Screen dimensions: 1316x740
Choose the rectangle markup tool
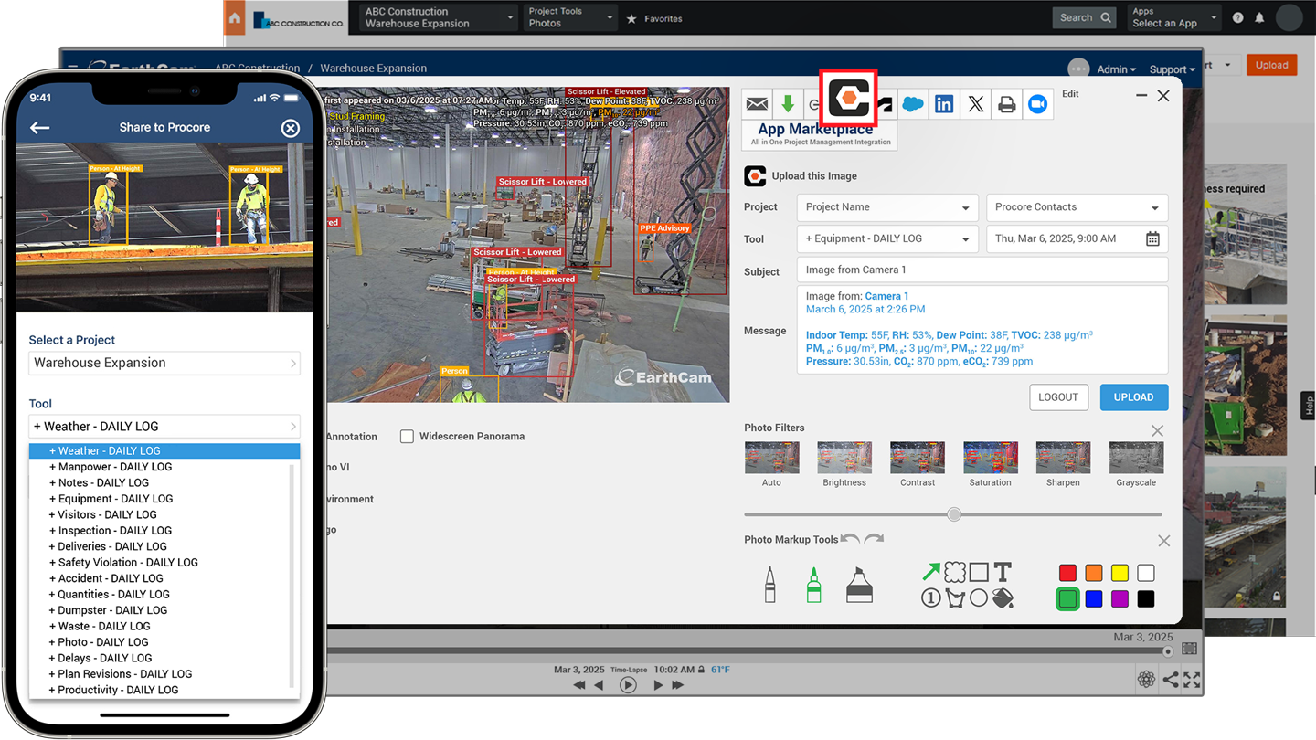979,572
